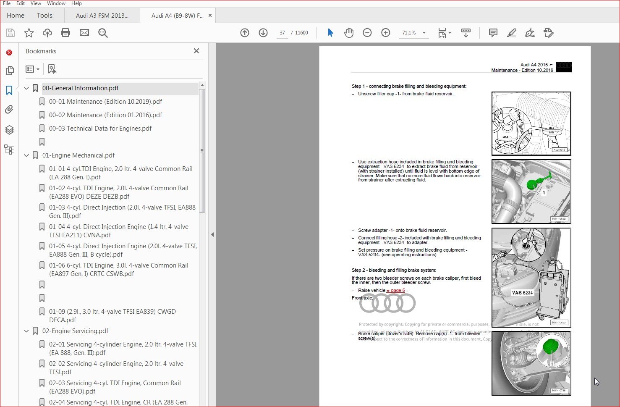The width and height of the screenshot is (620, 407).
Task: Add new bookmark icon in Bookmarks panel
Action: coord(52,69)
